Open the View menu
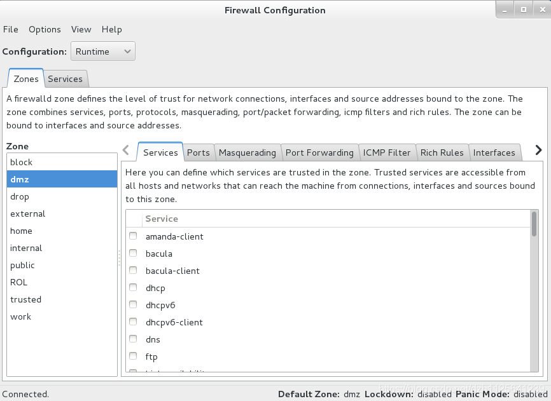This screenshot has height=401, width=551. click(x=81, y=29)
